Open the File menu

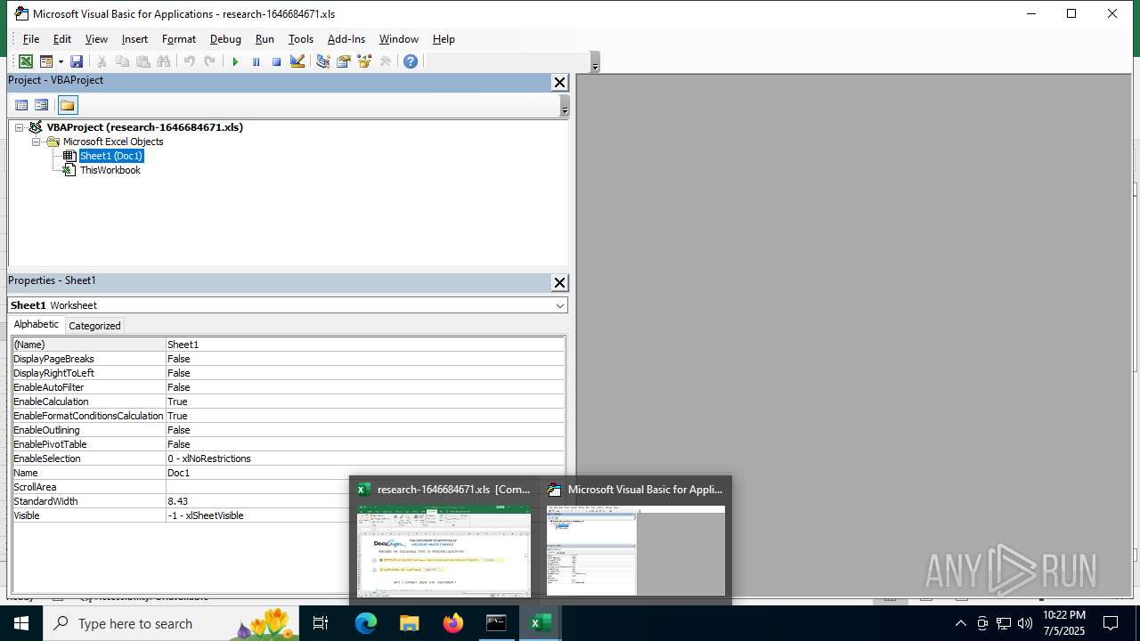31,39
